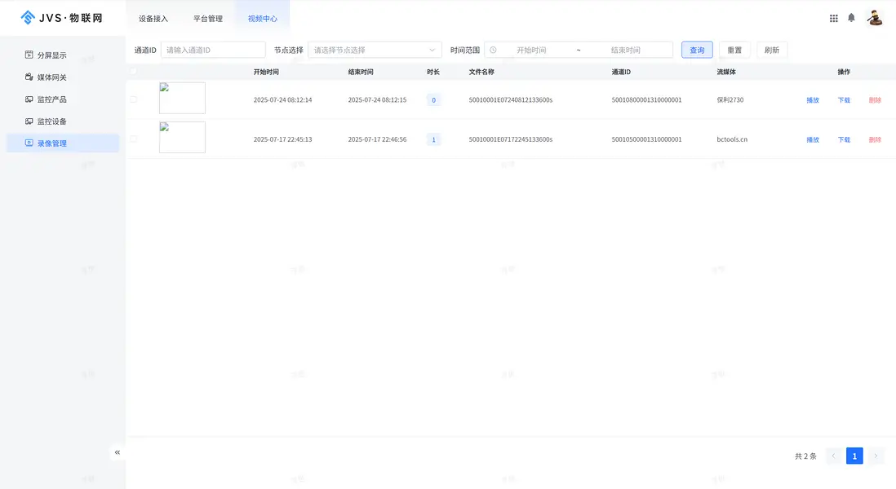896x489 pixels.
Task: Open the 节点选择 dropdown
Action: tap(375, 51)
